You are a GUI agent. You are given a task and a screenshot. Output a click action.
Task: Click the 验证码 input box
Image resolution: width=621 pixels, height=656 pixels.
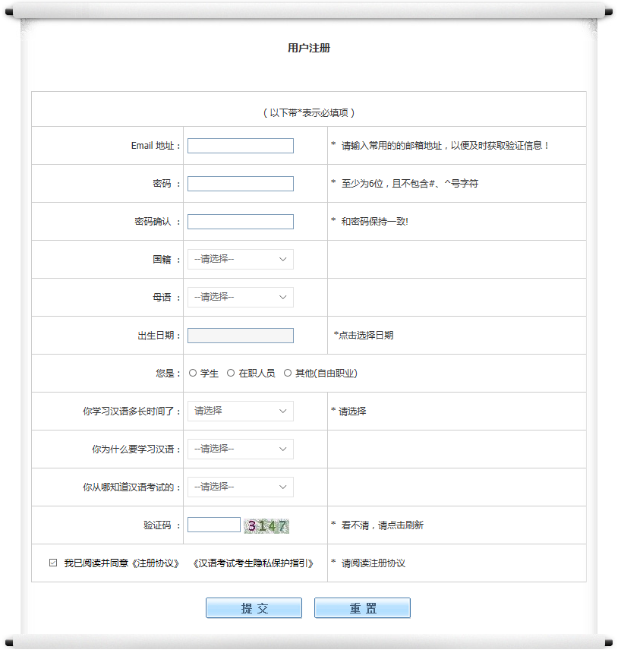click(x=213, y=525)
